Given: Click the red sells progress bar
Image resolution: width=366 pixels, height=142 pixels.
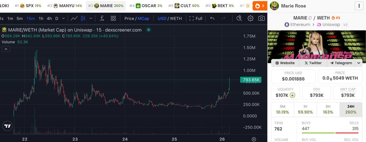Looking at the screenshot, I should 347,133.
